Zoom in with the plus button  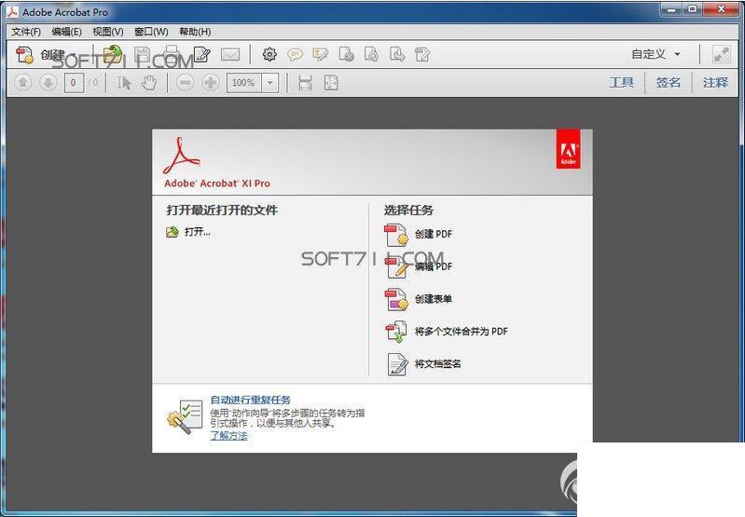(x=211, y=83)
